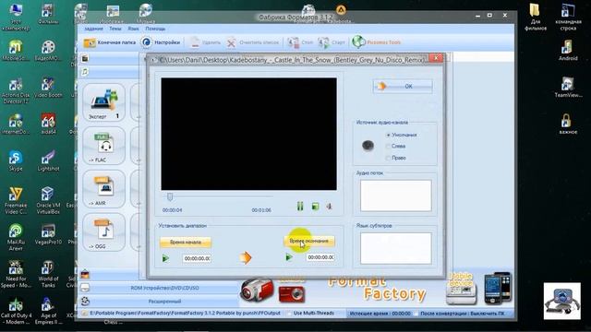Pause preview playback with the pause icon
The height and width of the screenshot is (332, 591).
300,206
